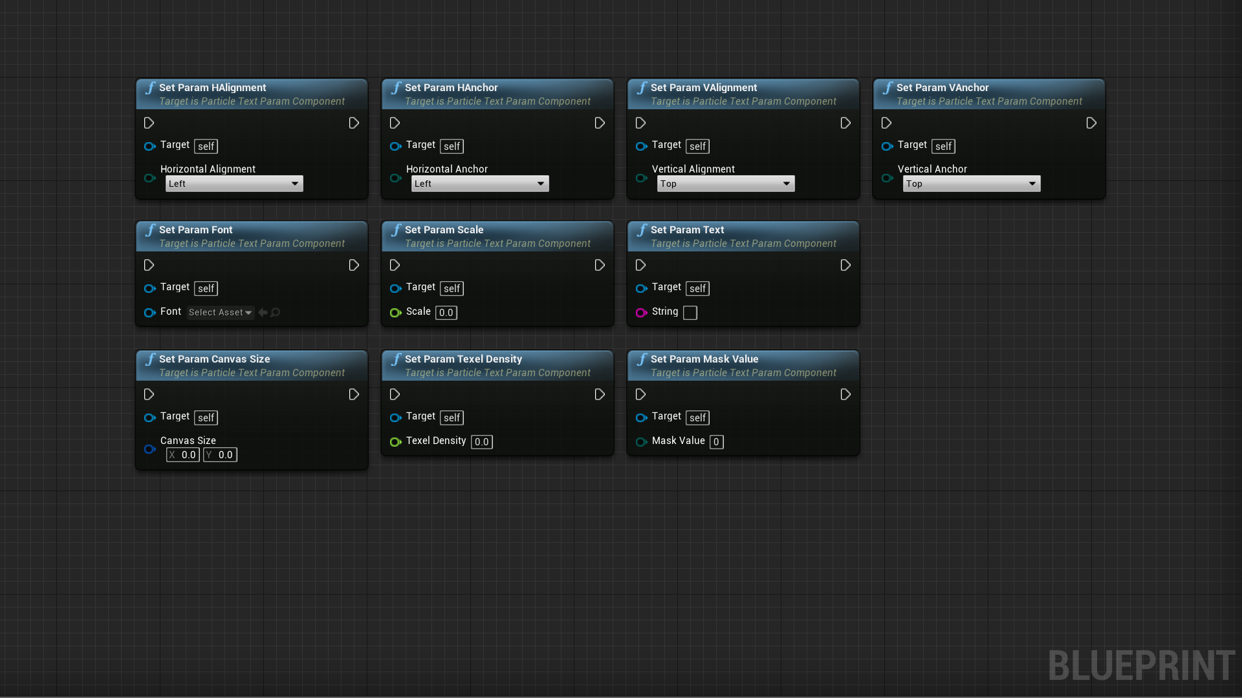Click use-selected-asset arrow icon beside Font
Image resolution: width=1242 pixels, height=698 pixels.
(263, 313)
